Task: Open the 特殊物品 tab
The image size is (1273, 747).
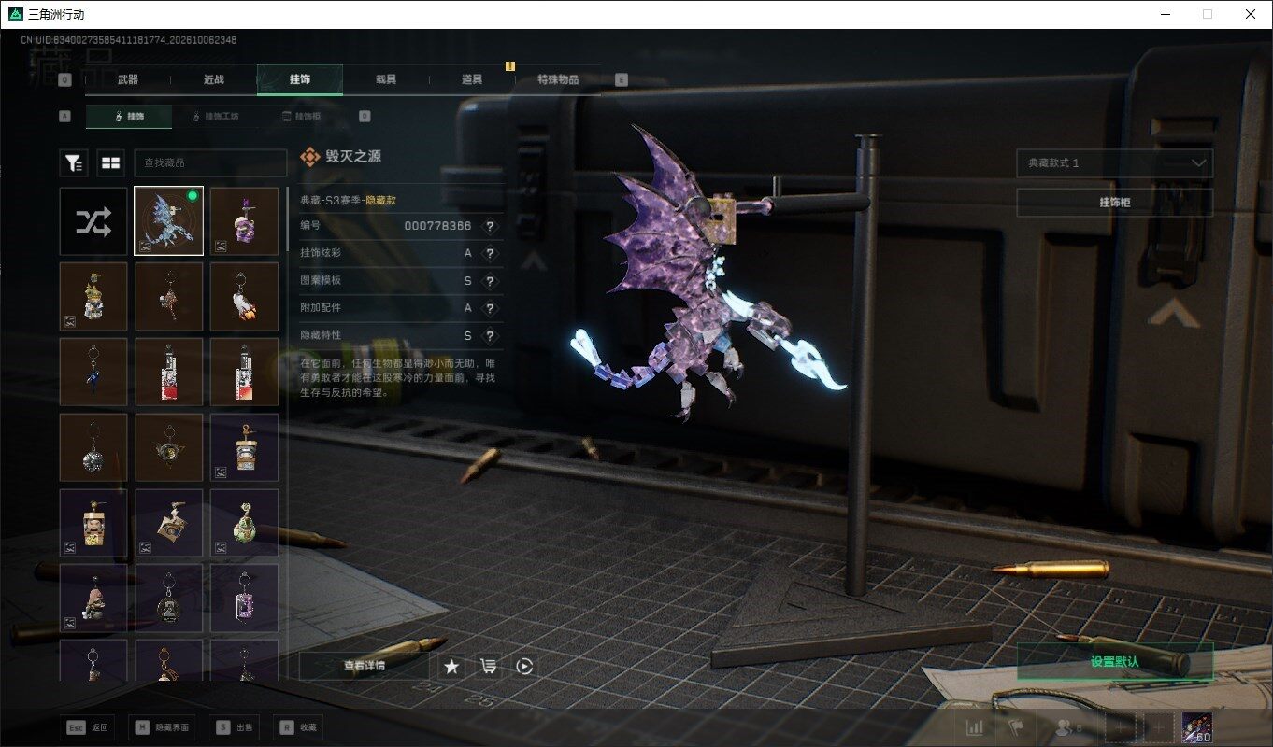Action: click(558, 80)
